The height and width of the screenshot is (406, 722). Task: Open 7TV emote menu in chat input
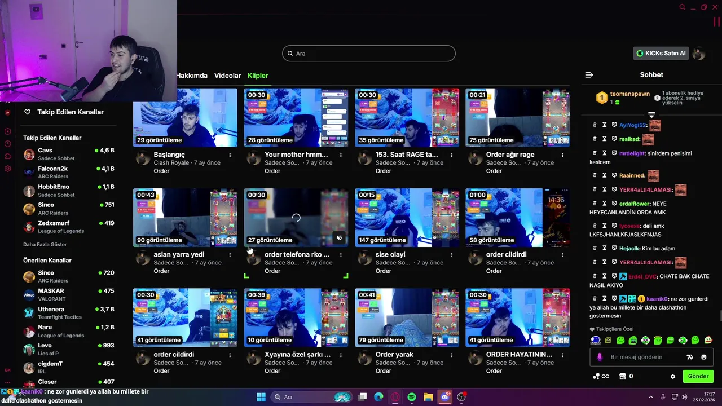[690, 357]
